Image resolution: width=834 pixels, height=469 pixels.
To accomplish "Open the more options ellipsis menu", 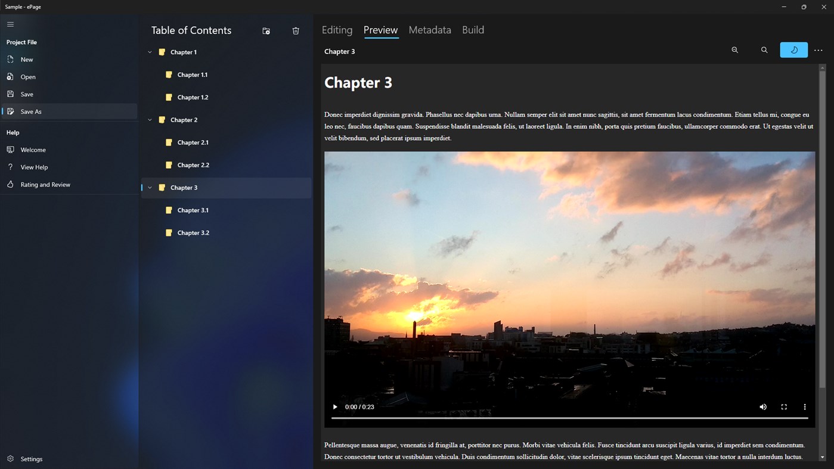I will click(x=818, y=50).
